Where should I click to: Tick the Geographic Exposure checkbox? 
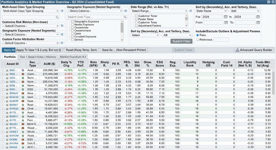72,21
